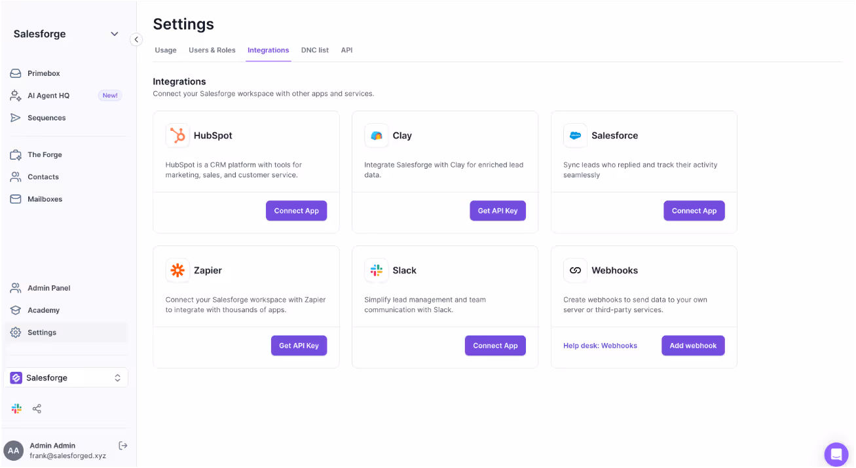Connect the Slack app
Viewport: 856px width, 468px height.
coord(495,346)
